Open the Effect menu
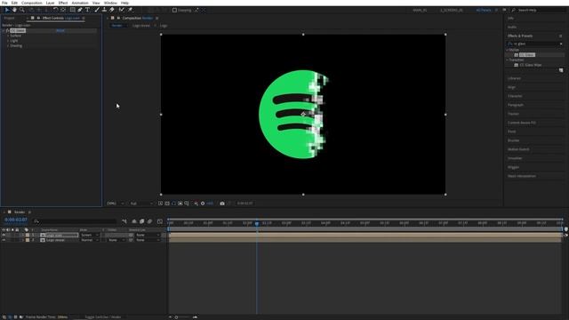This screenshot has width=569, height=320. [63, 3]
